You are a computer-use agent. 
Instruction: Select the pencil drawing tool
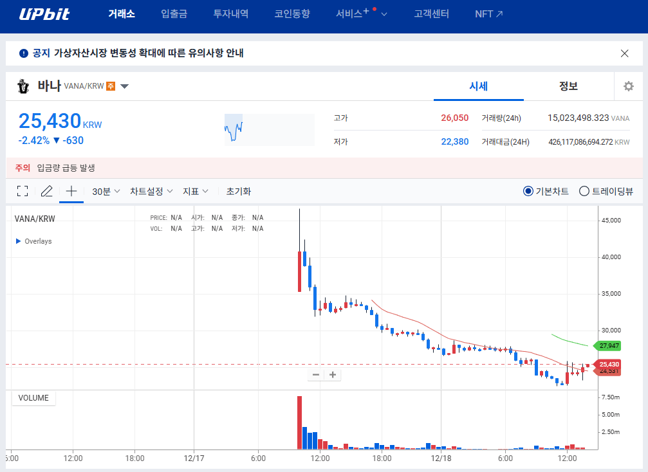click(x=47, y=191)
